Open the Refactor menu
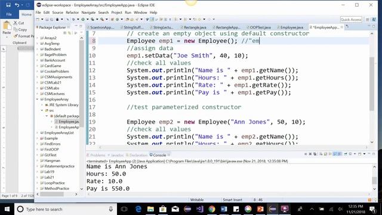382x215 pixels. pos(72,13)
